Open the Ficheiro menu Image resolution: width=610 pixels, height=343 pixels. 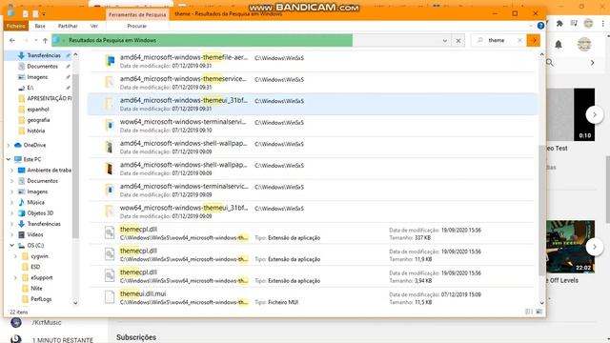click(x=16, y=26)
